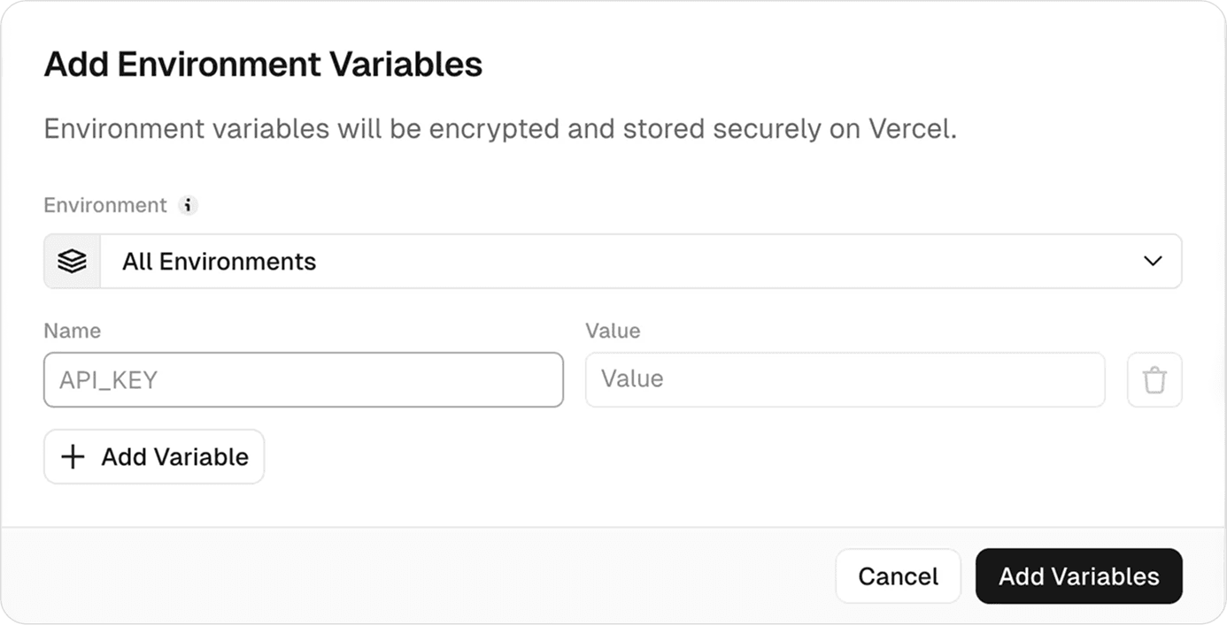The width and height of the screenshot is (1227, 625).
Task: Select the info tooltip next to Environment label
Action: 188,205
